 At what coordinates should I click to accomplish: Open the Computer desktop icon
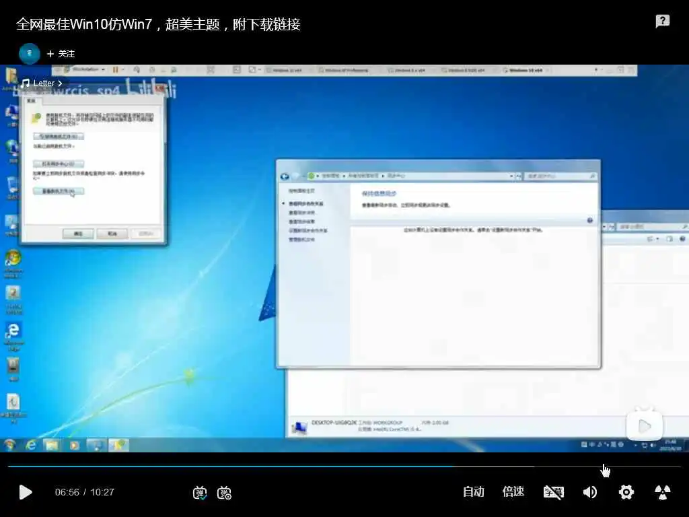(11, 115)
